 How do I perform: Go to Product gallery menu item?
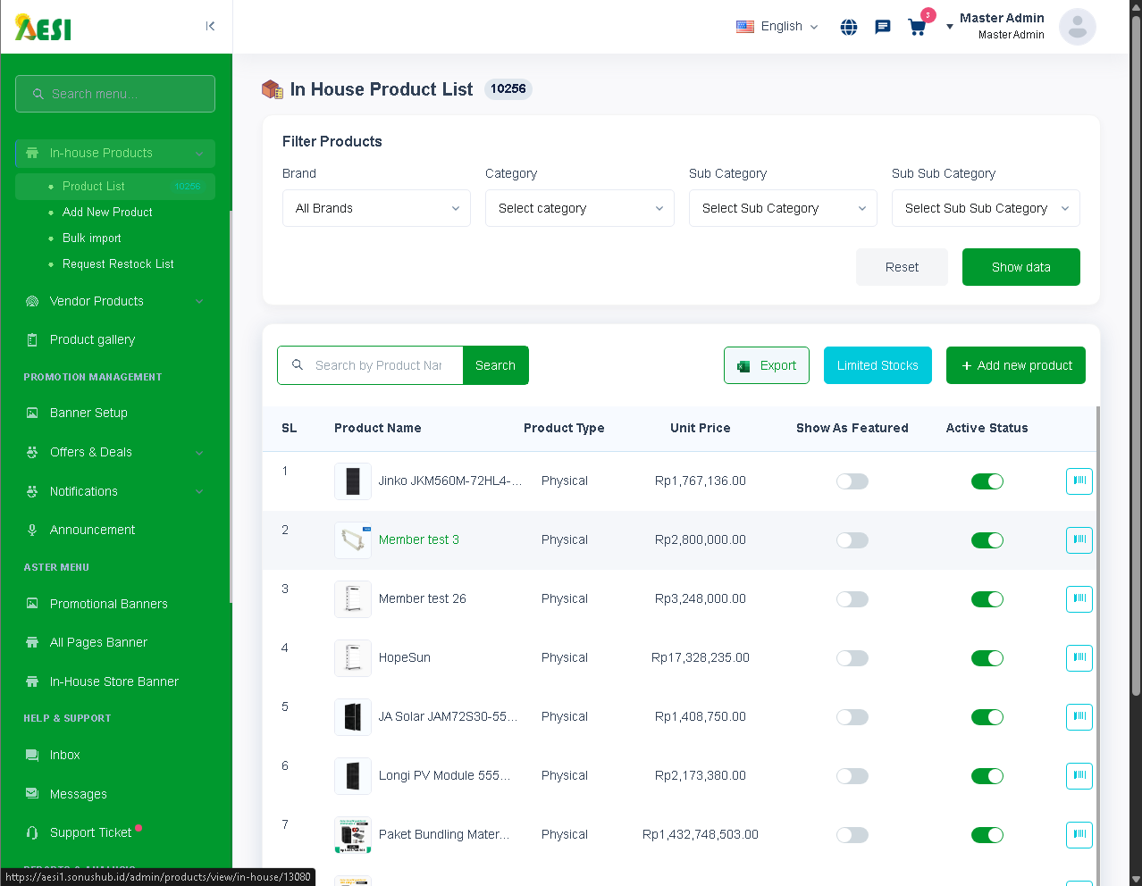[92, 340]
